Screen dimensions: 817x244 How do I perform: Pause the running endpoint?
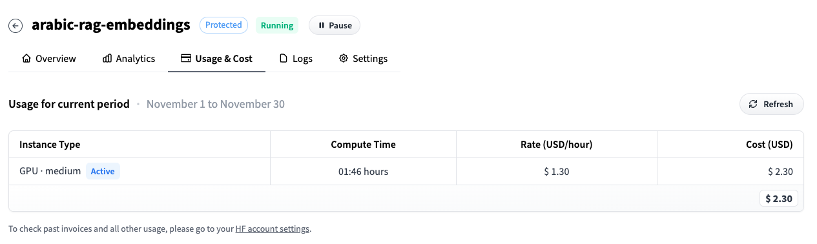click(335, 26)
